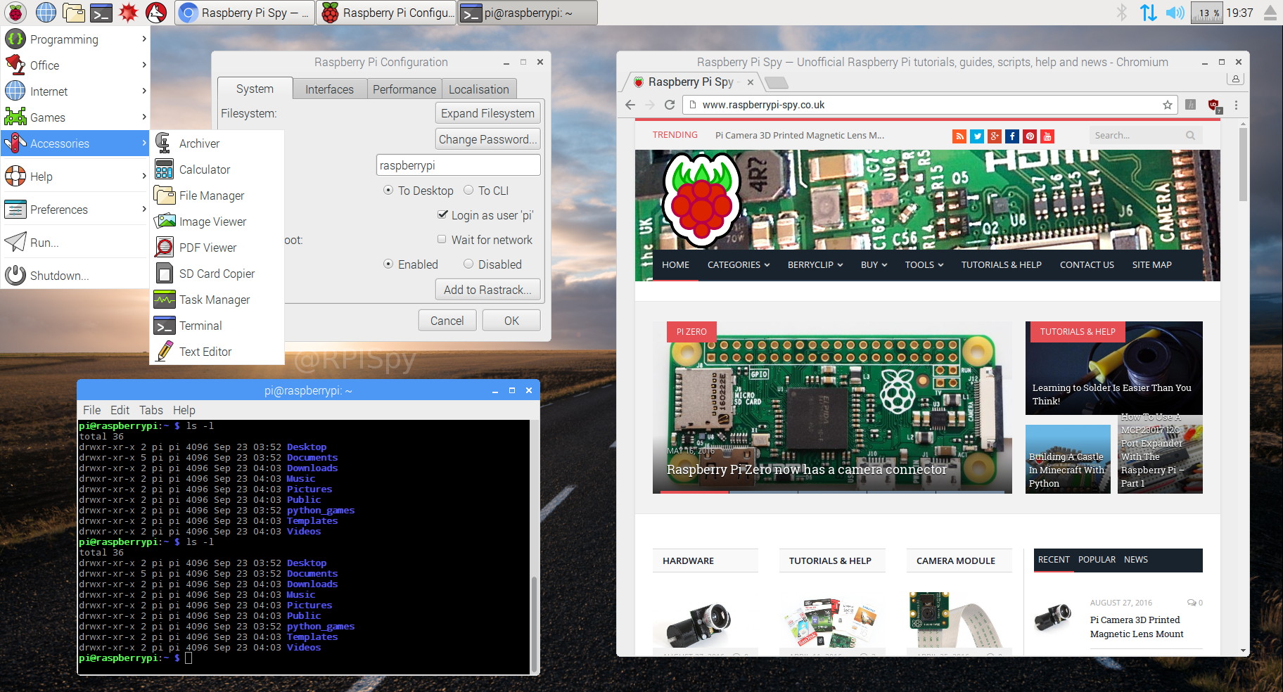Click the hostname field containing raspberrypi
Viewport: 1283px width, 692px height.
[458, 165]
